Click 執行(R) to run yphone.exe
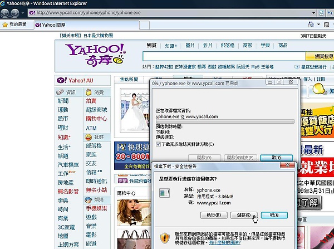 [x=214, y=215]
